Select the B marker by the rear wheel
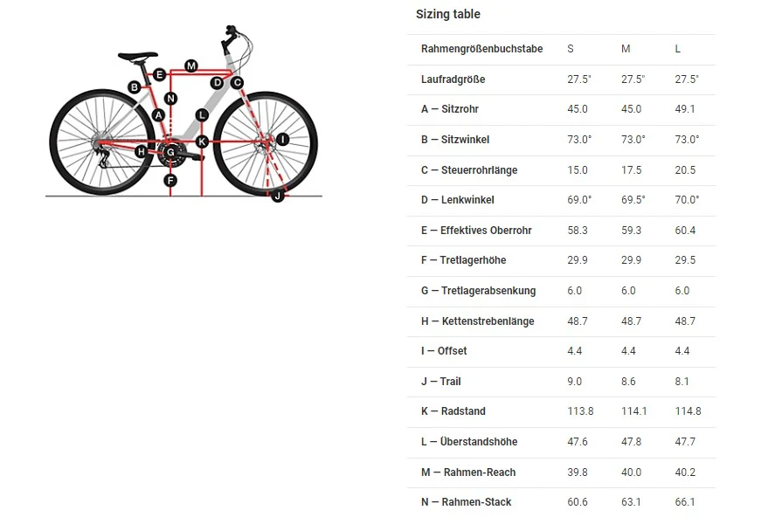Viewport: 782px width, 531px height. [135, 87]
